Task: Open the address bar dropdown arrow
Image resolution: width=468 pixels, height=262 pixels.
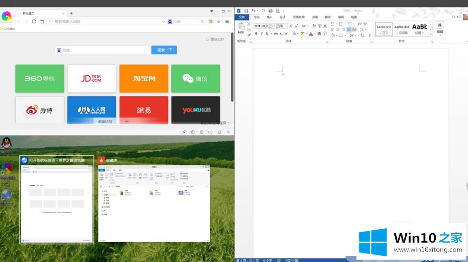Action: (163, 21)
